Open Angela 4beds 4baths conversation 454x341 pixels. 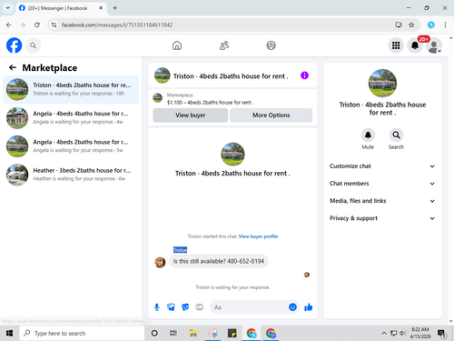coord(71,117)
